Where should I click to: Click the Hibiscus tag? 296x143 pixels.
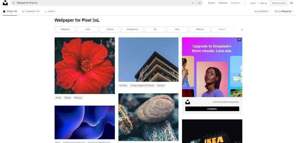(x=78, y=98)
